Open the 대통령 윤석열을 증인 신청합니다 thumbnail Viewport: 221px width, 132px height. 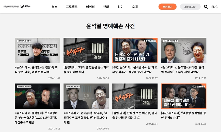184,96
